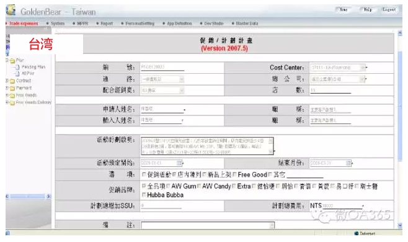Toggle the AW Candy brand checkbox
The height and width of the screenshot is (242, 408).
click(199, 186)
